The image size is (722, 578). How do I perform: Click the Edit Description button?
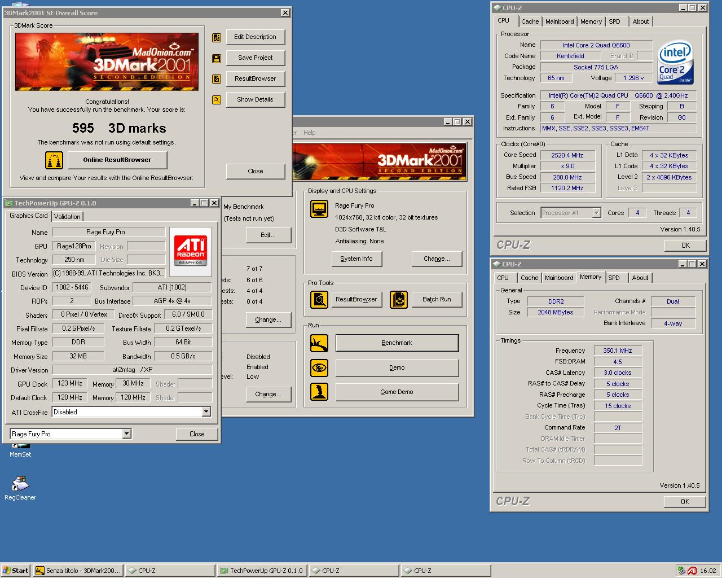click(x=256, y=37)
